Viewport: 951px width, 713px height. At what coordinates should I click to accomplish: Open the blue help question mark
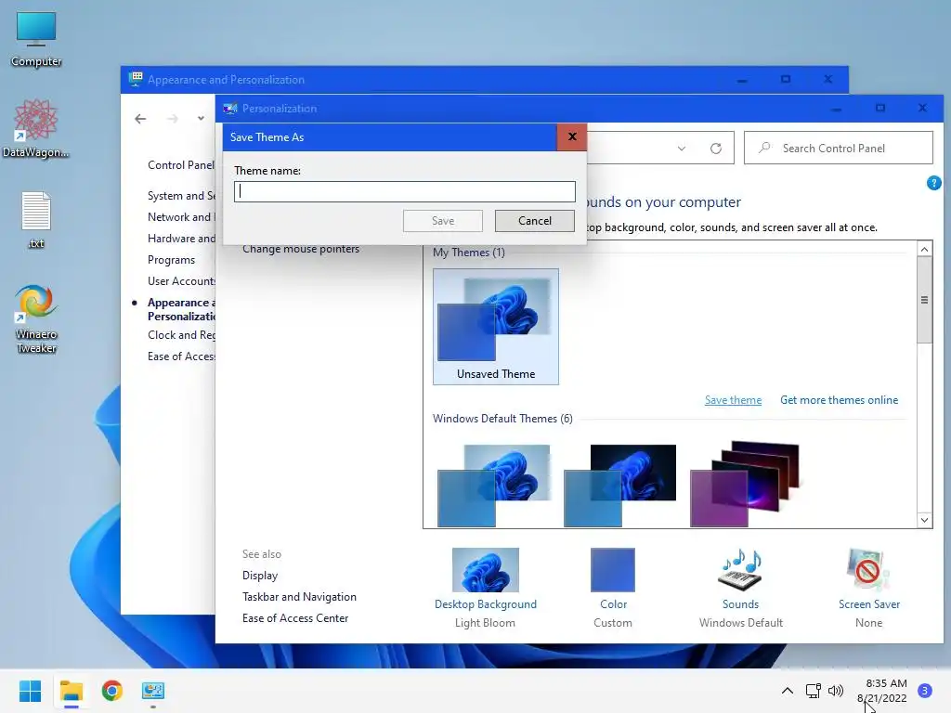pyautogui.click(x=934, y=183)
